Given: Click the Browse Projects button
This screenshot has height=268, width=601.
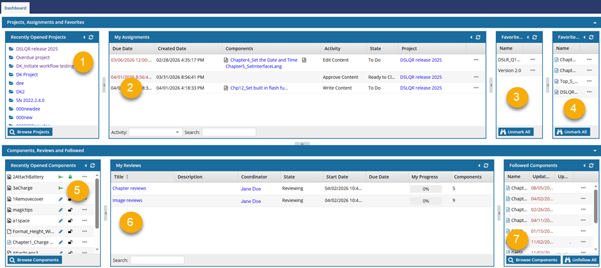Looking at the screenshot, I should [x=30, y=132].
